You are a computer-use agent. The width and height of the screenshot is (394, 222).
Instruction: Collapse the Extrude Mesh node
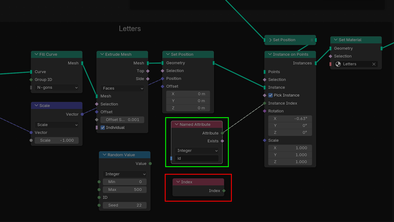102,54
